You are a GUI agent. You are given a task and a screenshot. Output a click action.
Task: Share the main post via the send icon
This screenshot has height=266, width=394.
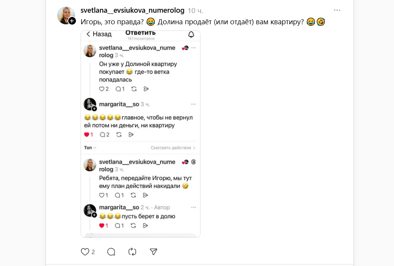click(153, 251)
